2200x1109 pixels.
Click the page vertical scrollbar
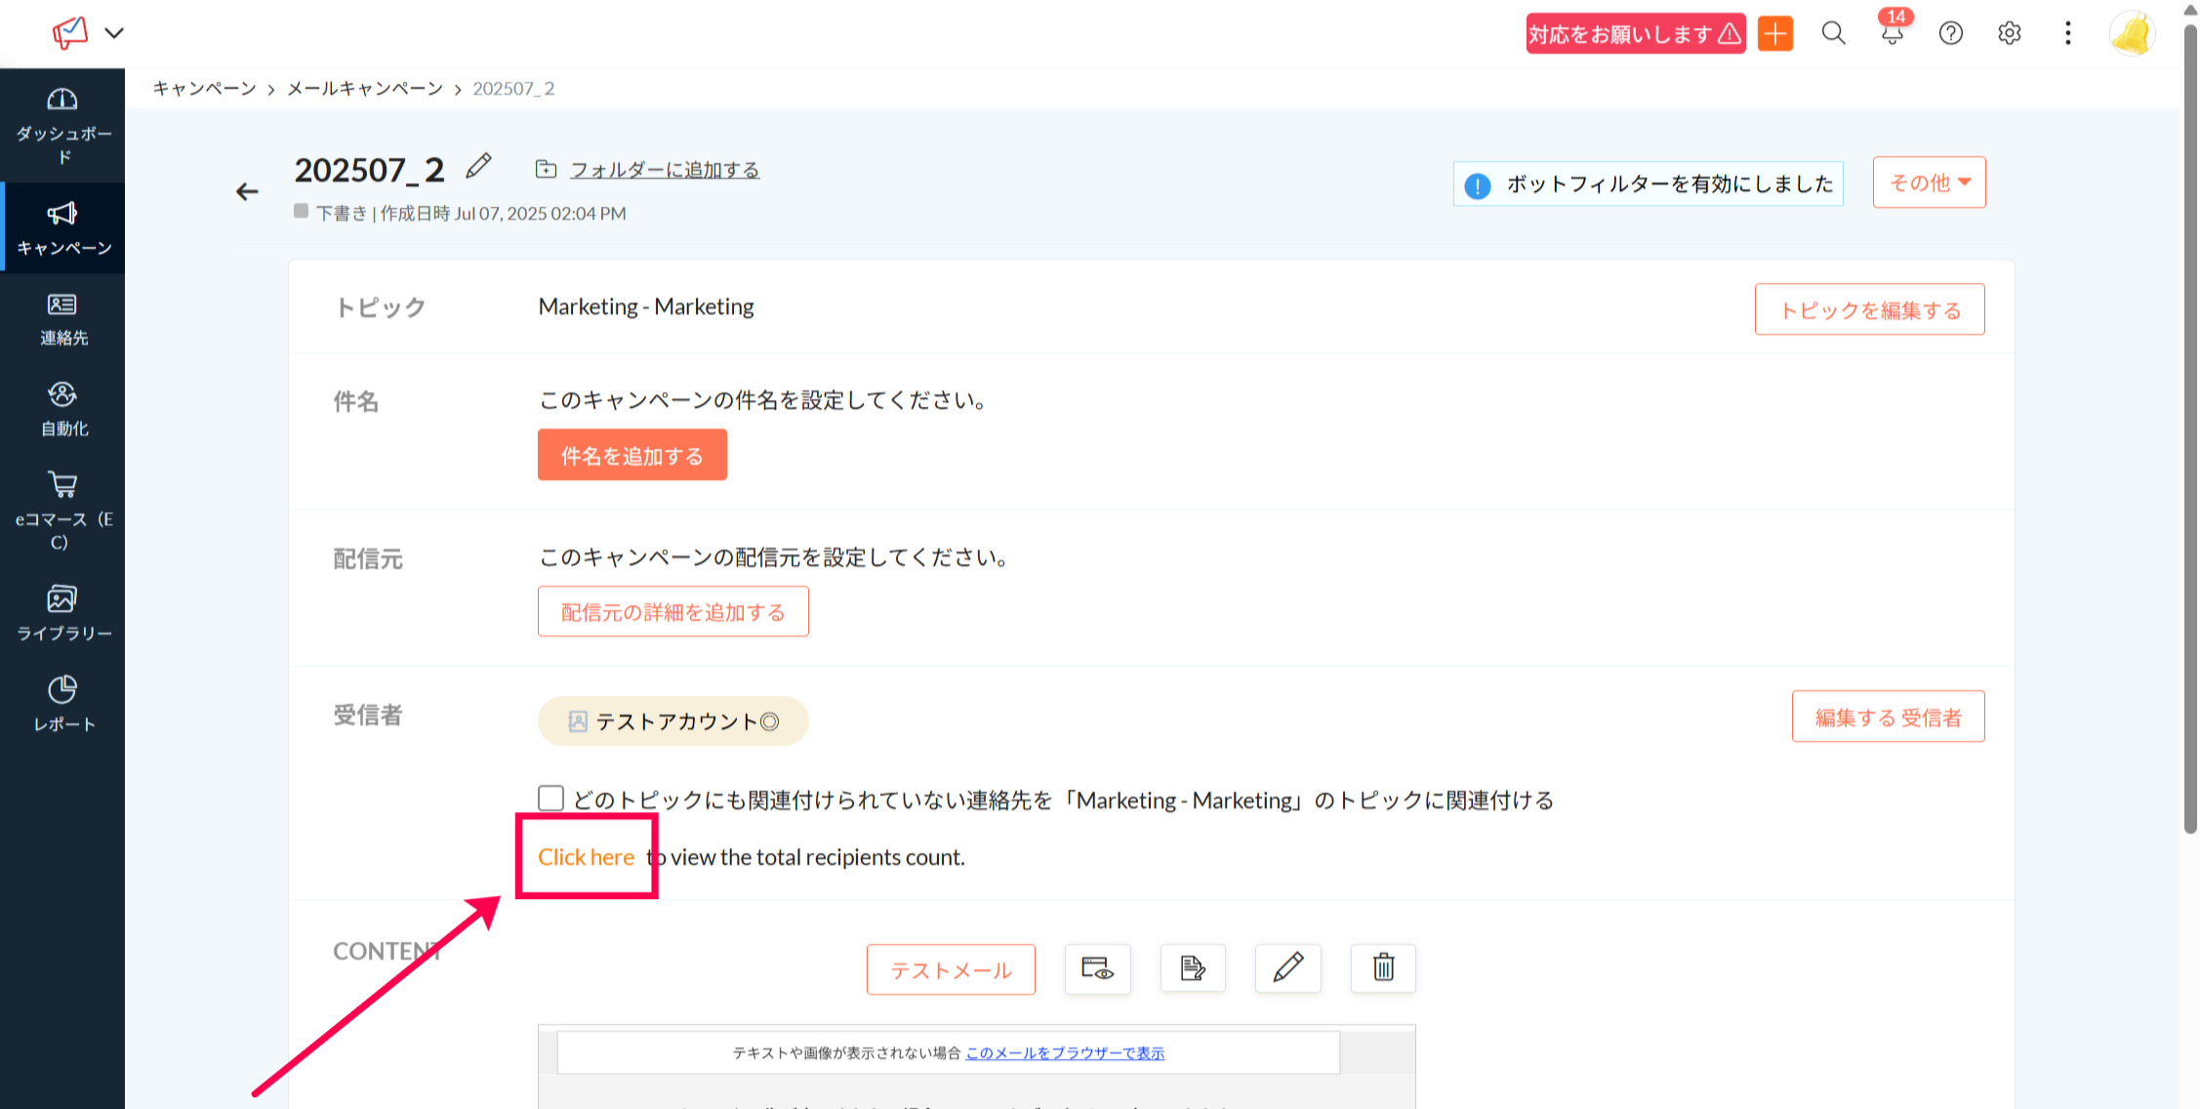[2190, 430]
